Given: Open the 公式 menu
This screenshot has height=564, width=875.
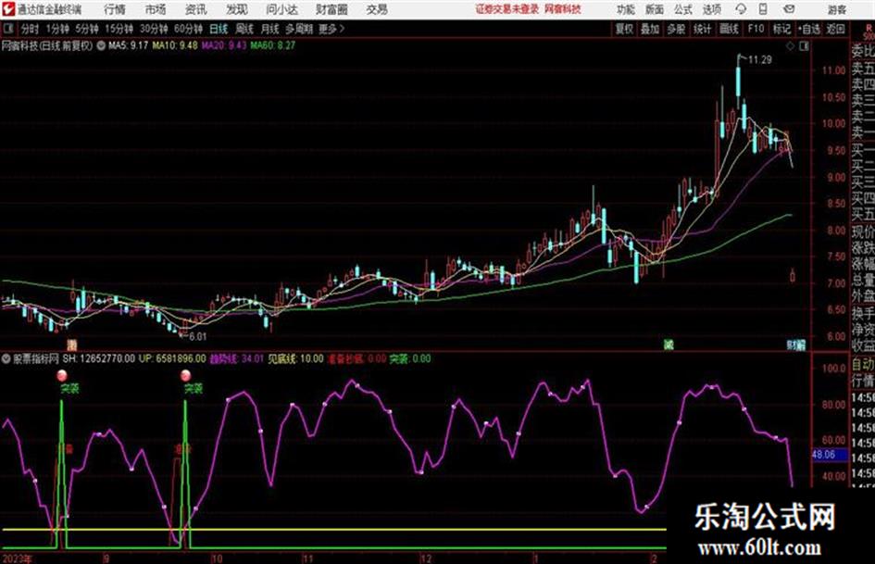Looking at the screenshot, I should click(x=683, y=9).
